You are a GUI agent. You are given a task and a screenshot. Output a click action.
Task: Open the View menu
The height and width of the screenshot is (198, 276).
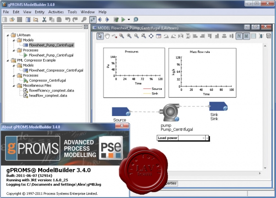click(27, 12)
